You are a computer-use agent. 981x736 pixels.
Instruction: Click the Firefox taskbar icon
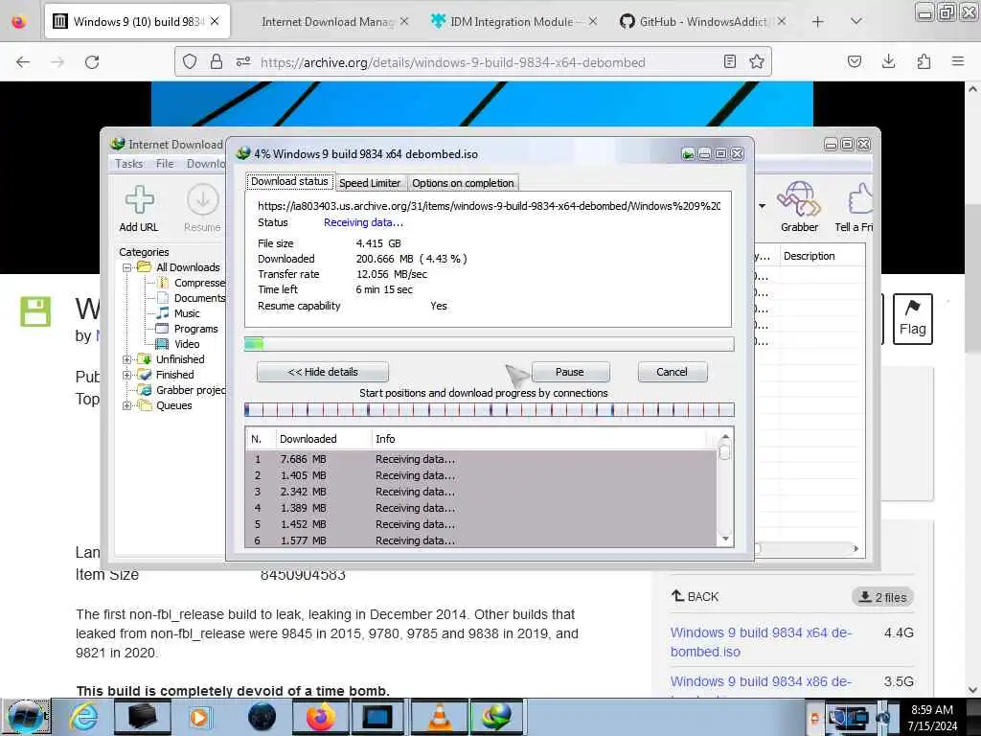pos(320,717)
